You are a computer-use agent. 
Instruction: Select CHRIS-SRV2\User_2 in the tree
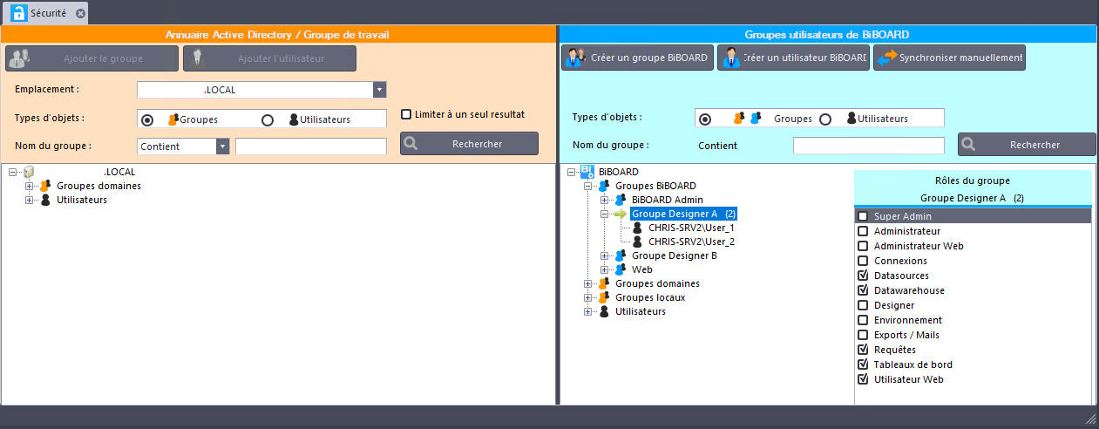(691, 242)
